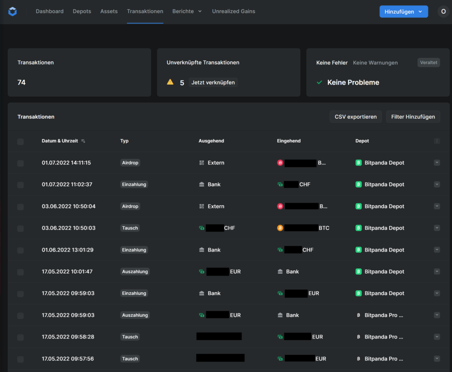Click orange Bitcoin icon in 03.06.2022 10:50:03 row

(280, 228)
